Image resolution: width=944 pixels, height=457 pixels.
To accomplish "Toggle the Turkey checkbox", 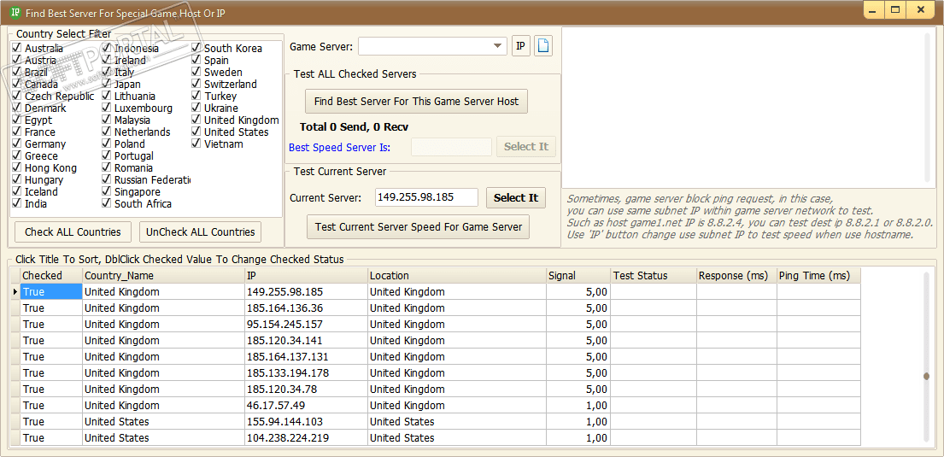I will [x=196, y=96].
